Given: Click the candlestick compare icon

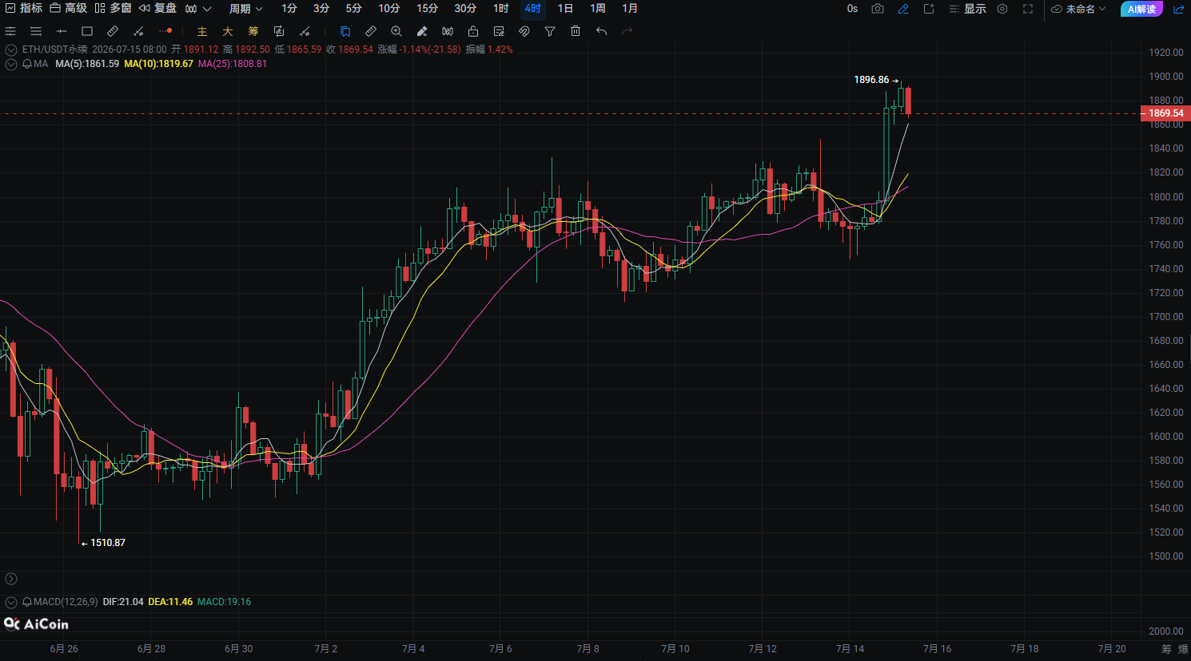Looking at the screenshot, I should click(448, 31).
